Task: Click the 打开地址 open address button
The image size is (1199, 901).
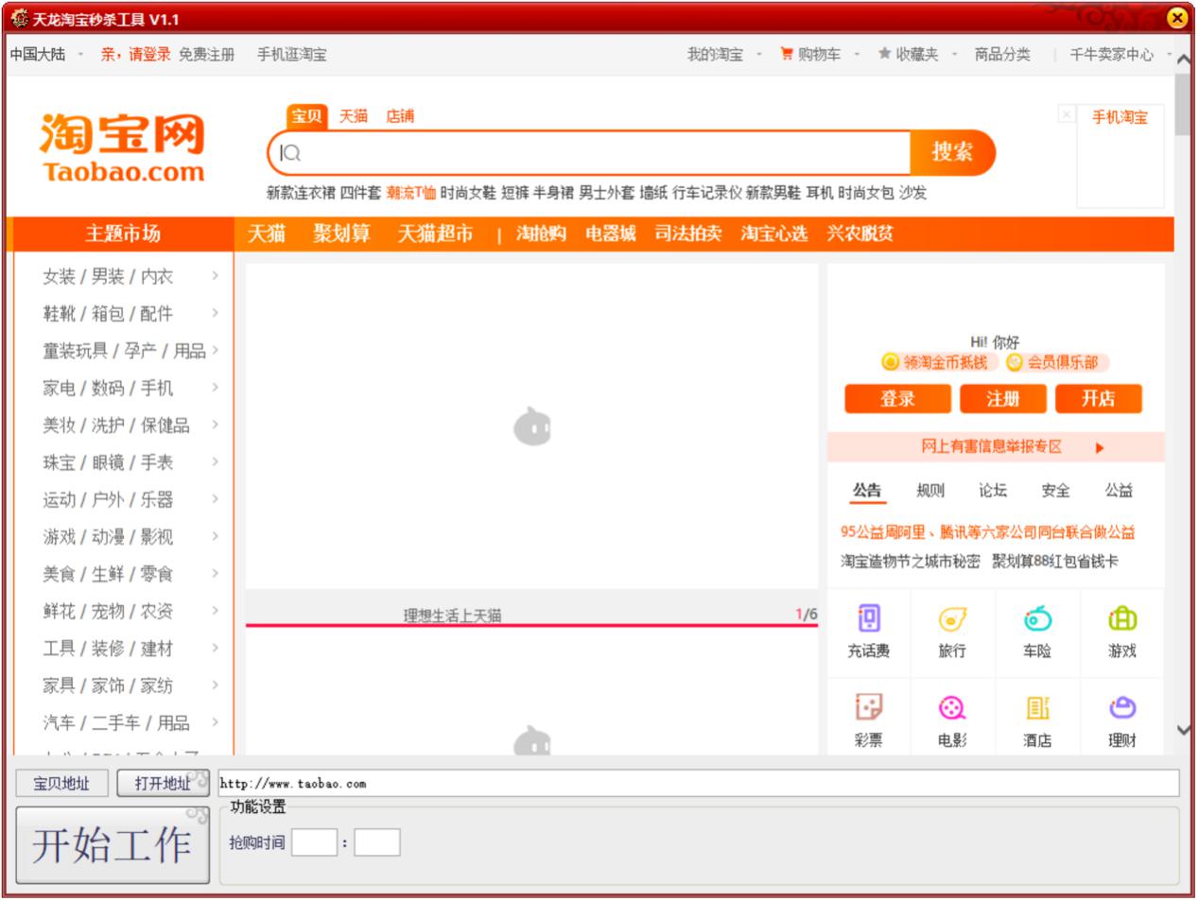Action: pos(162,784)
